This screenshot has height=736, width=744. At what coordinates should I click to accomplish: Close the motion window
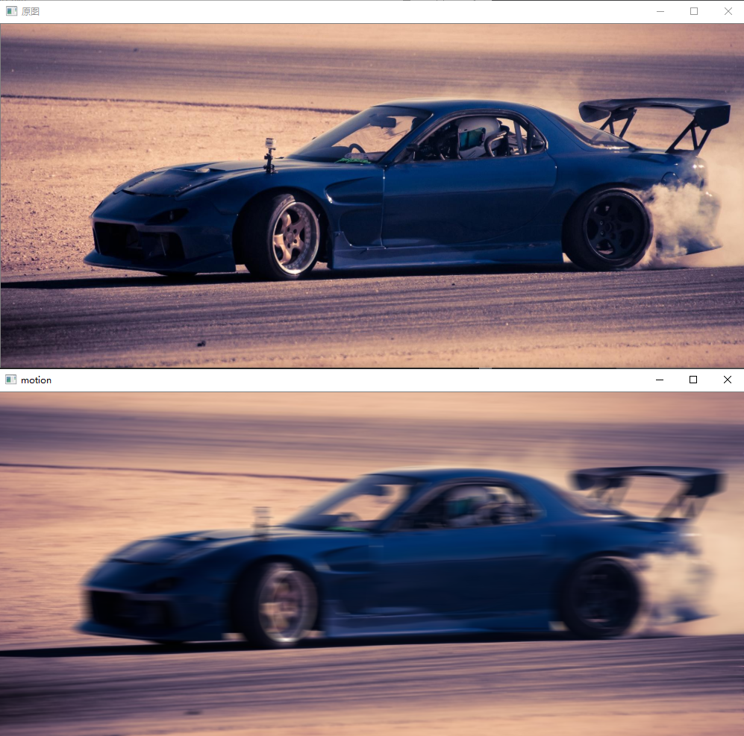[728, 380]
